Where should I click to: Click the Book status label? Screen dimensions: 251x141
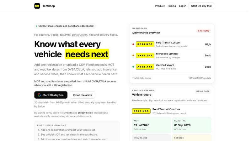(208, 55)
